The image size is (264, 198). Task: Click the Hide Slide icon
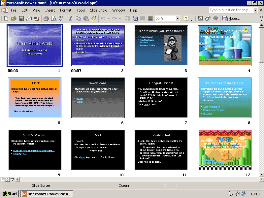click(200, 18)
